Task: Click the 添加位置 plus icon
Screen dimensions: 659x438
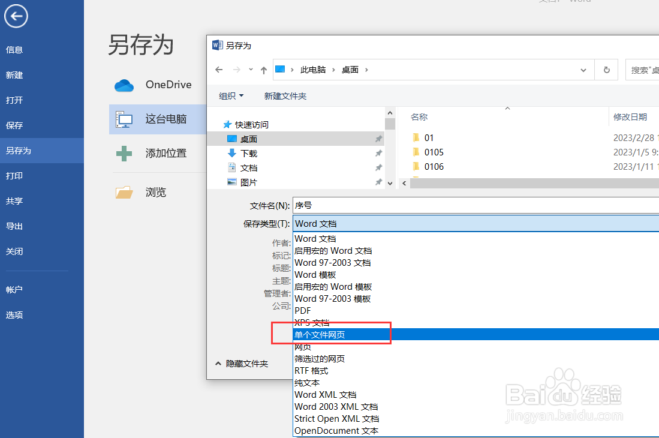Action: [x=124, y=154]
